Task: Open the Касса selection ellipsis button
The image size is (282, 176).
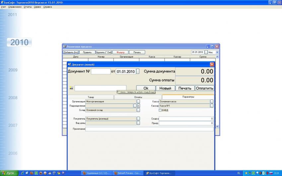Action: (x=212, y=101)
